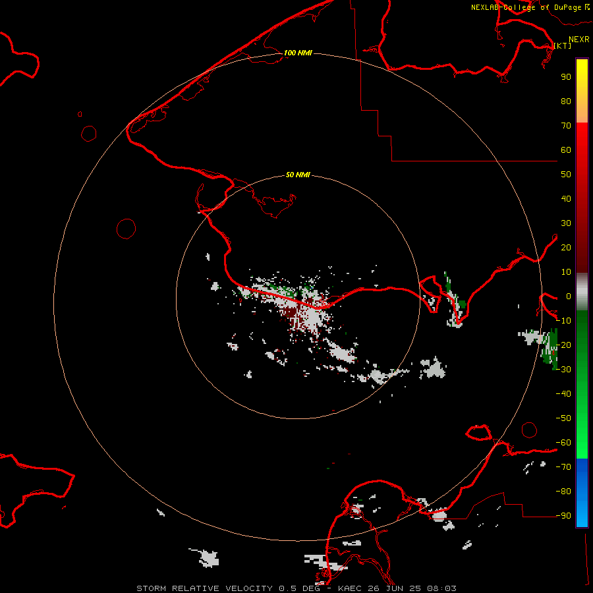Click the positive 80 scale label

tap(566, 101)
